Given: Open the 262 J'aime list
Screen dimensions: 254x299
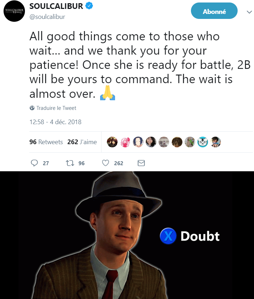Looking at the screenshot, I should 82,142.
